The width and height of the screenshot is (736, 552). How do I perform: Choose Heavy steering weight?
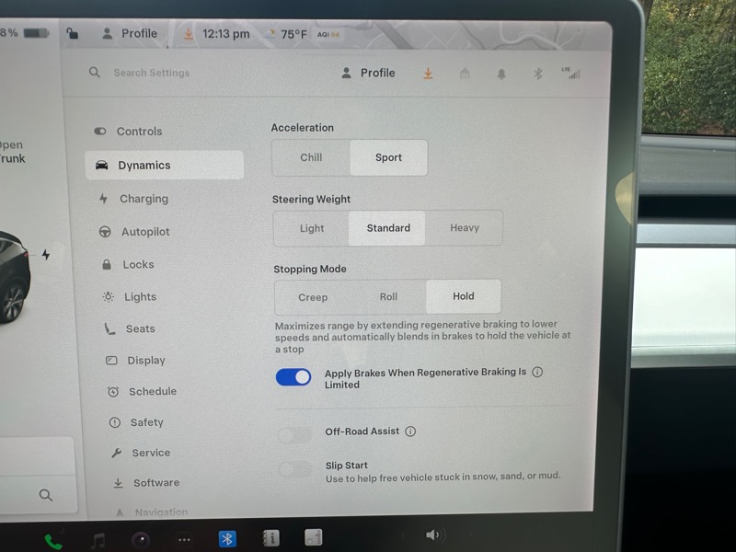[x=465, y=228]
